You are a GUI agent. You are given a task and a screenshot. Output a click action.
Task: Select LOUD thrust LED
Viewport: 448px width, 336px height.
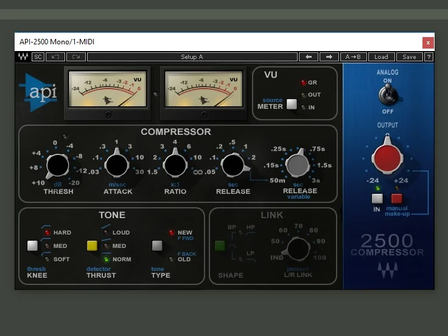tap(107, 233)
